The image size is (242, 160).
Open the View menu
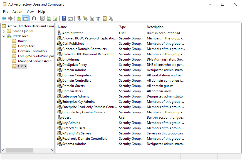point(30,12)
